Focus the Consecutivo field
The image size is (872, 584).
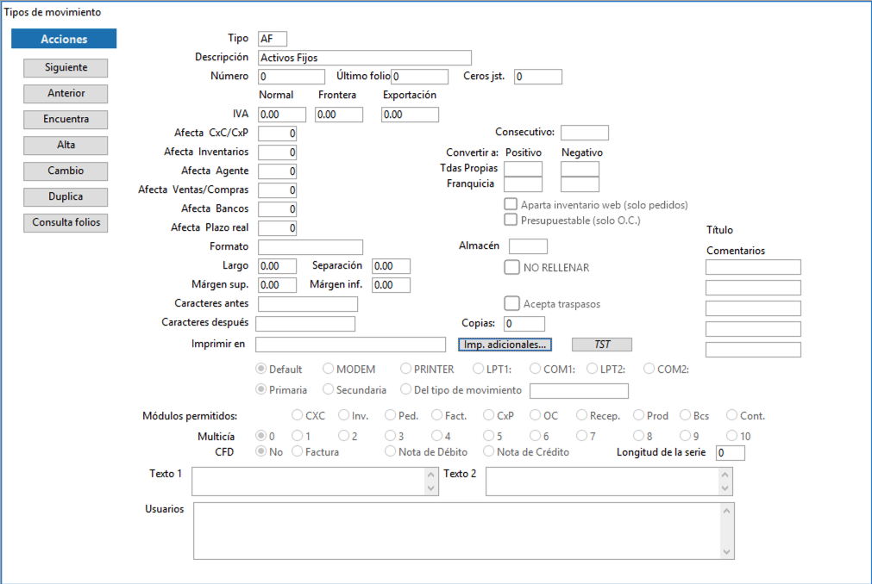pyautogui.click(x=585, y=133)
